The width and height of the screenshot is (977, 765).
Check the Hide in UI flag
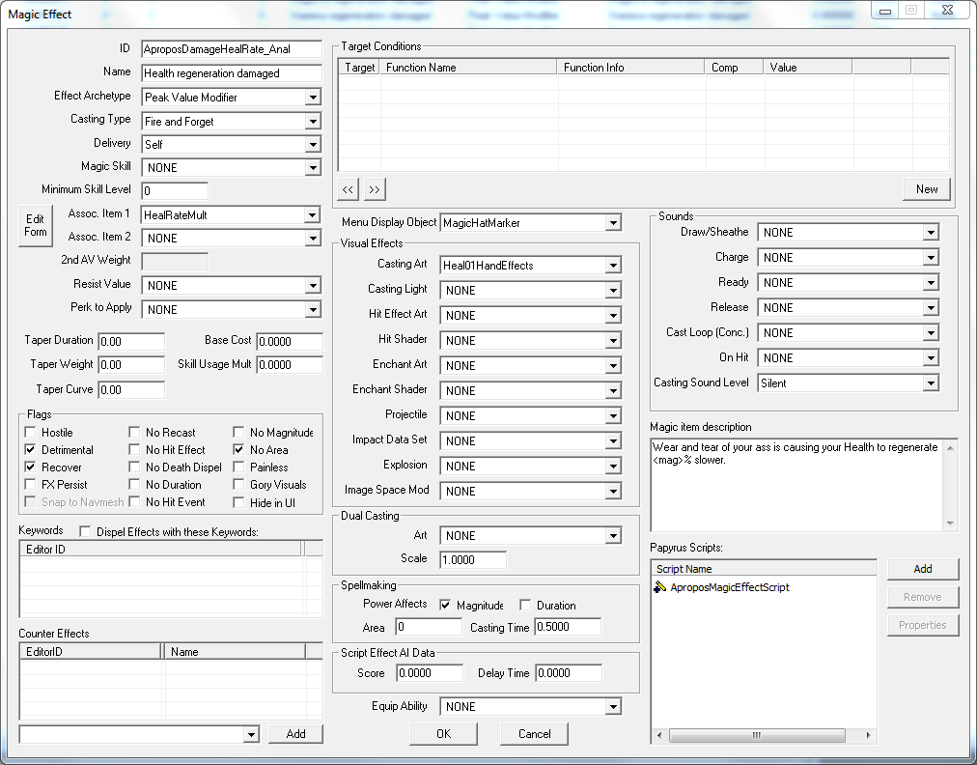point(238,502)
